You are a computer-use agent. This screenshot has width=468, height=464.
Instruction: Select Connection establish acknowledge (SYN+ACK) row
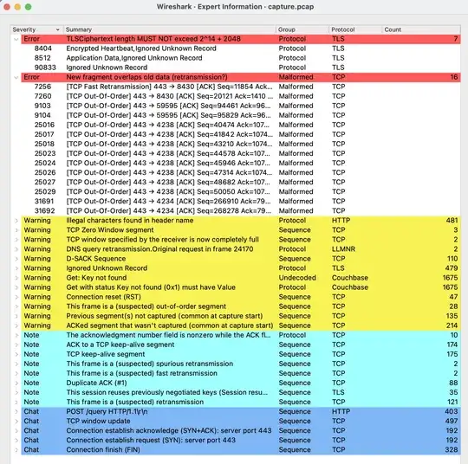pos(241,430)
